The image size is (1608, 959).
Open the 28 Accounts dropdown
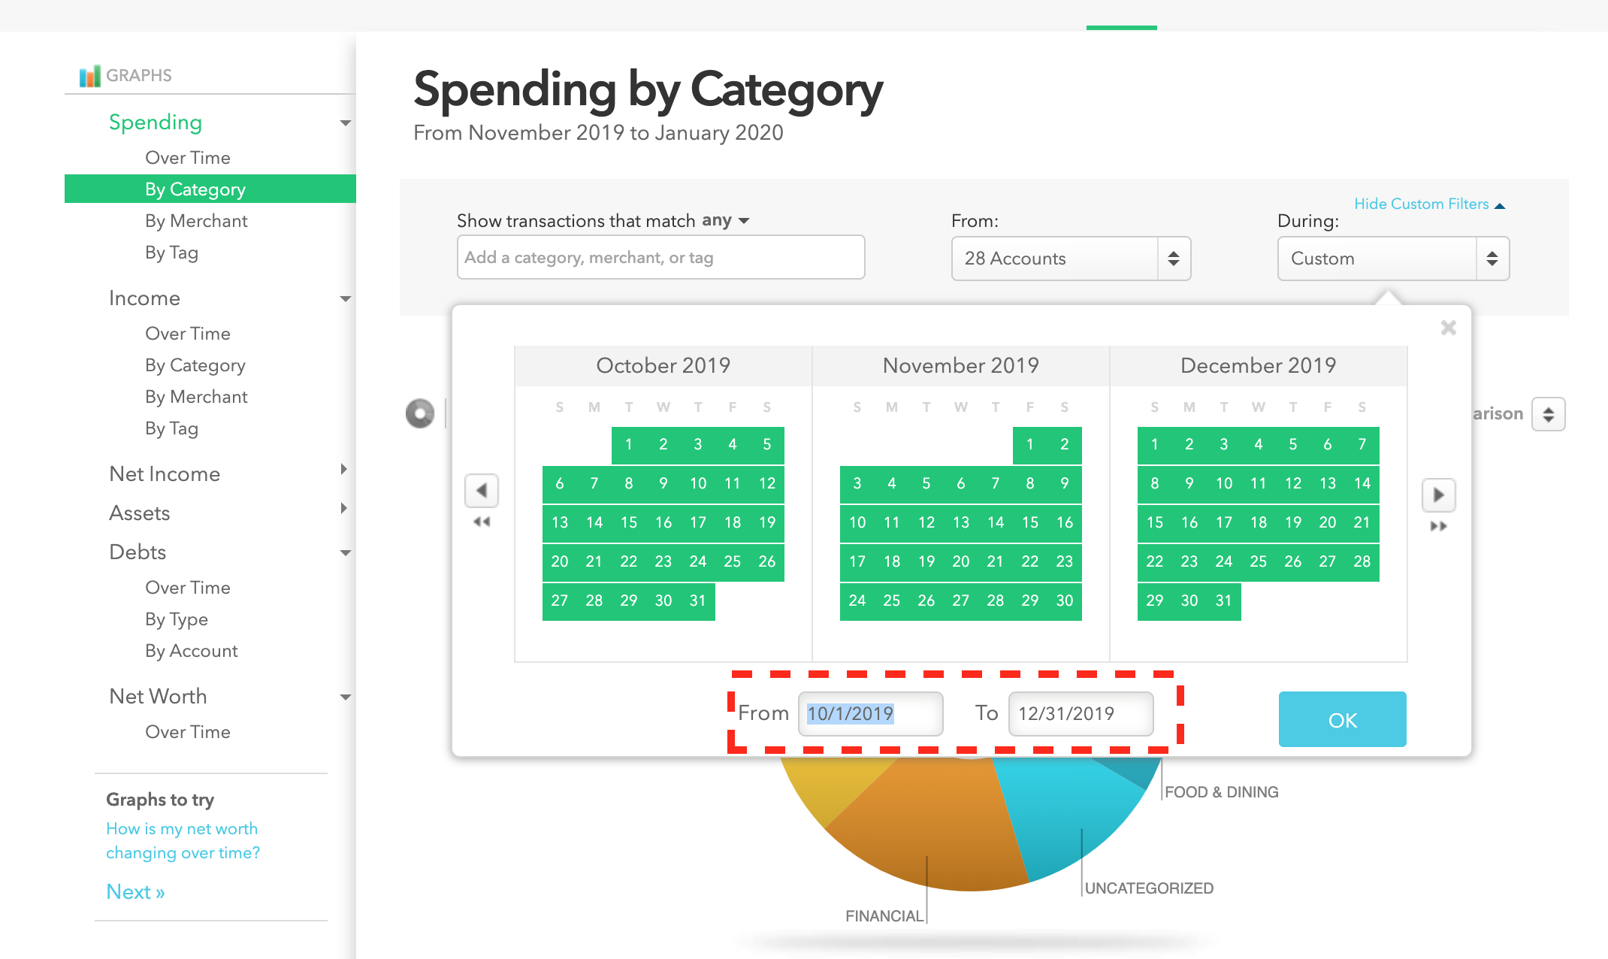tap(1071, 259)
